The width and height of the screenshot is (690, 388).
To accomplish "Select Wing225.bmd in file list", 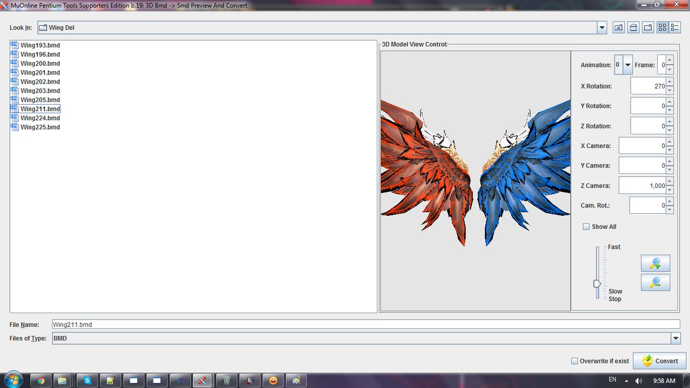I will point(35,127).
